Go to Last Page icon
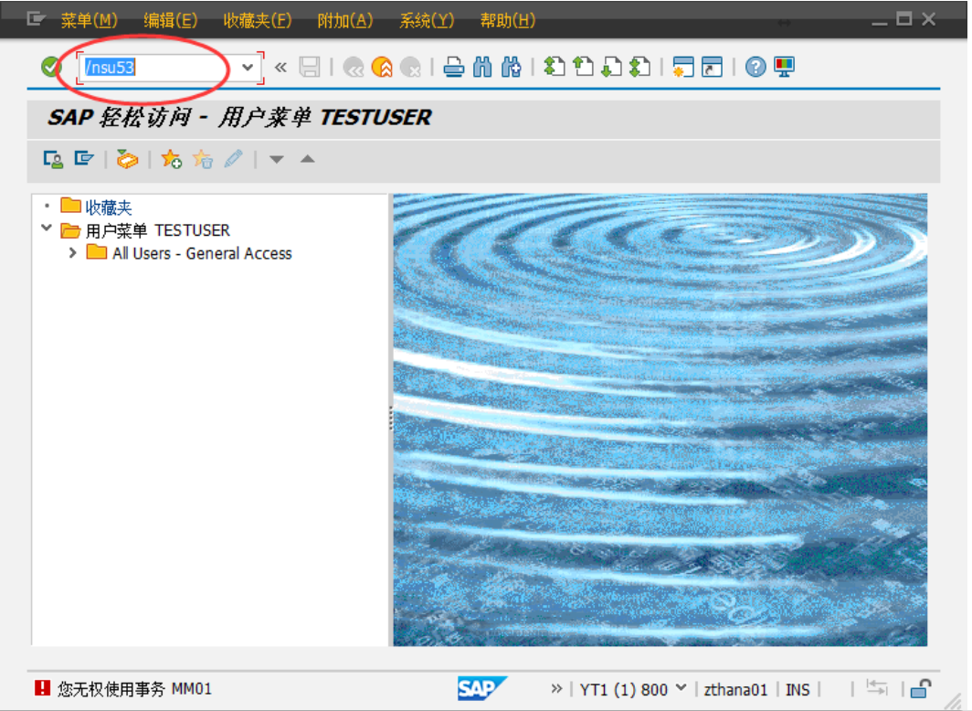 tap(640, 67)
